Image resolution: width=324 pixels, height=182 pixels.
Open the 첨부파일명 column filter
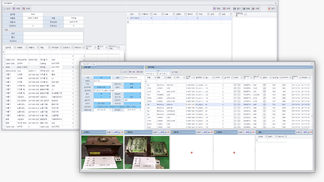pos(245,15)
